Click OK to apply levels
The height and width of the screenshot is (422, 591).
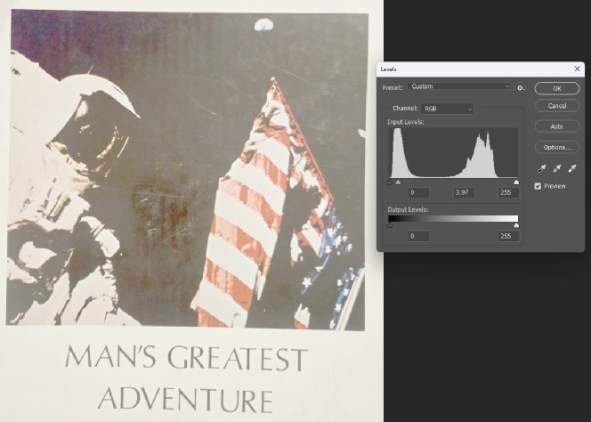557,88
